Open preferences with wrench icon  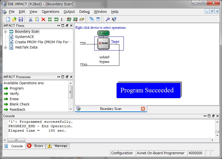pos(108,19)
